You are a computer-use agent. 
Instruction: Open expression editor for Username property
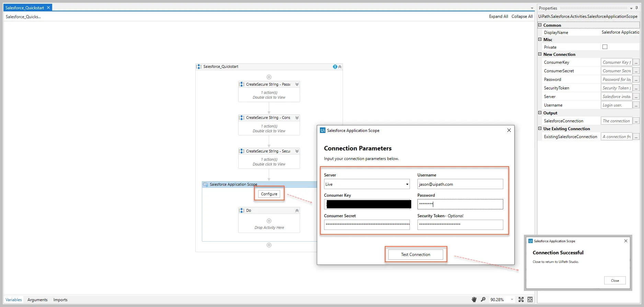(636, 105)
